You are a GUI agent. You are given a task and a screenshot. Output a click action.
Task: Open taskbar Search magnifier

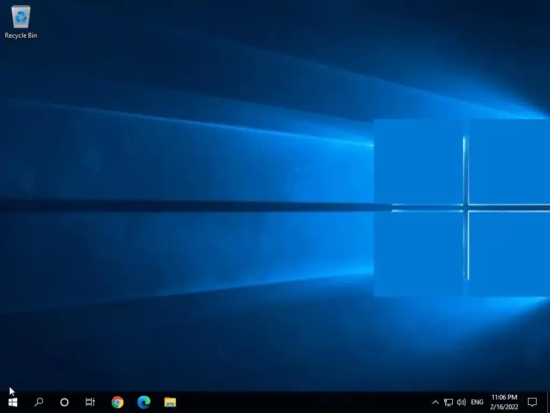tap(39, 402)
